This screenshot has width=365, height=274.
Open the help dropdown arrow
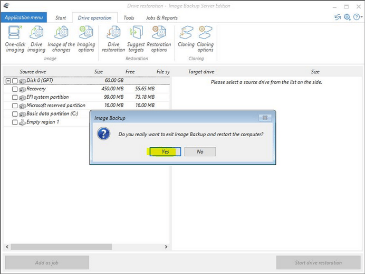pos(361,17)
